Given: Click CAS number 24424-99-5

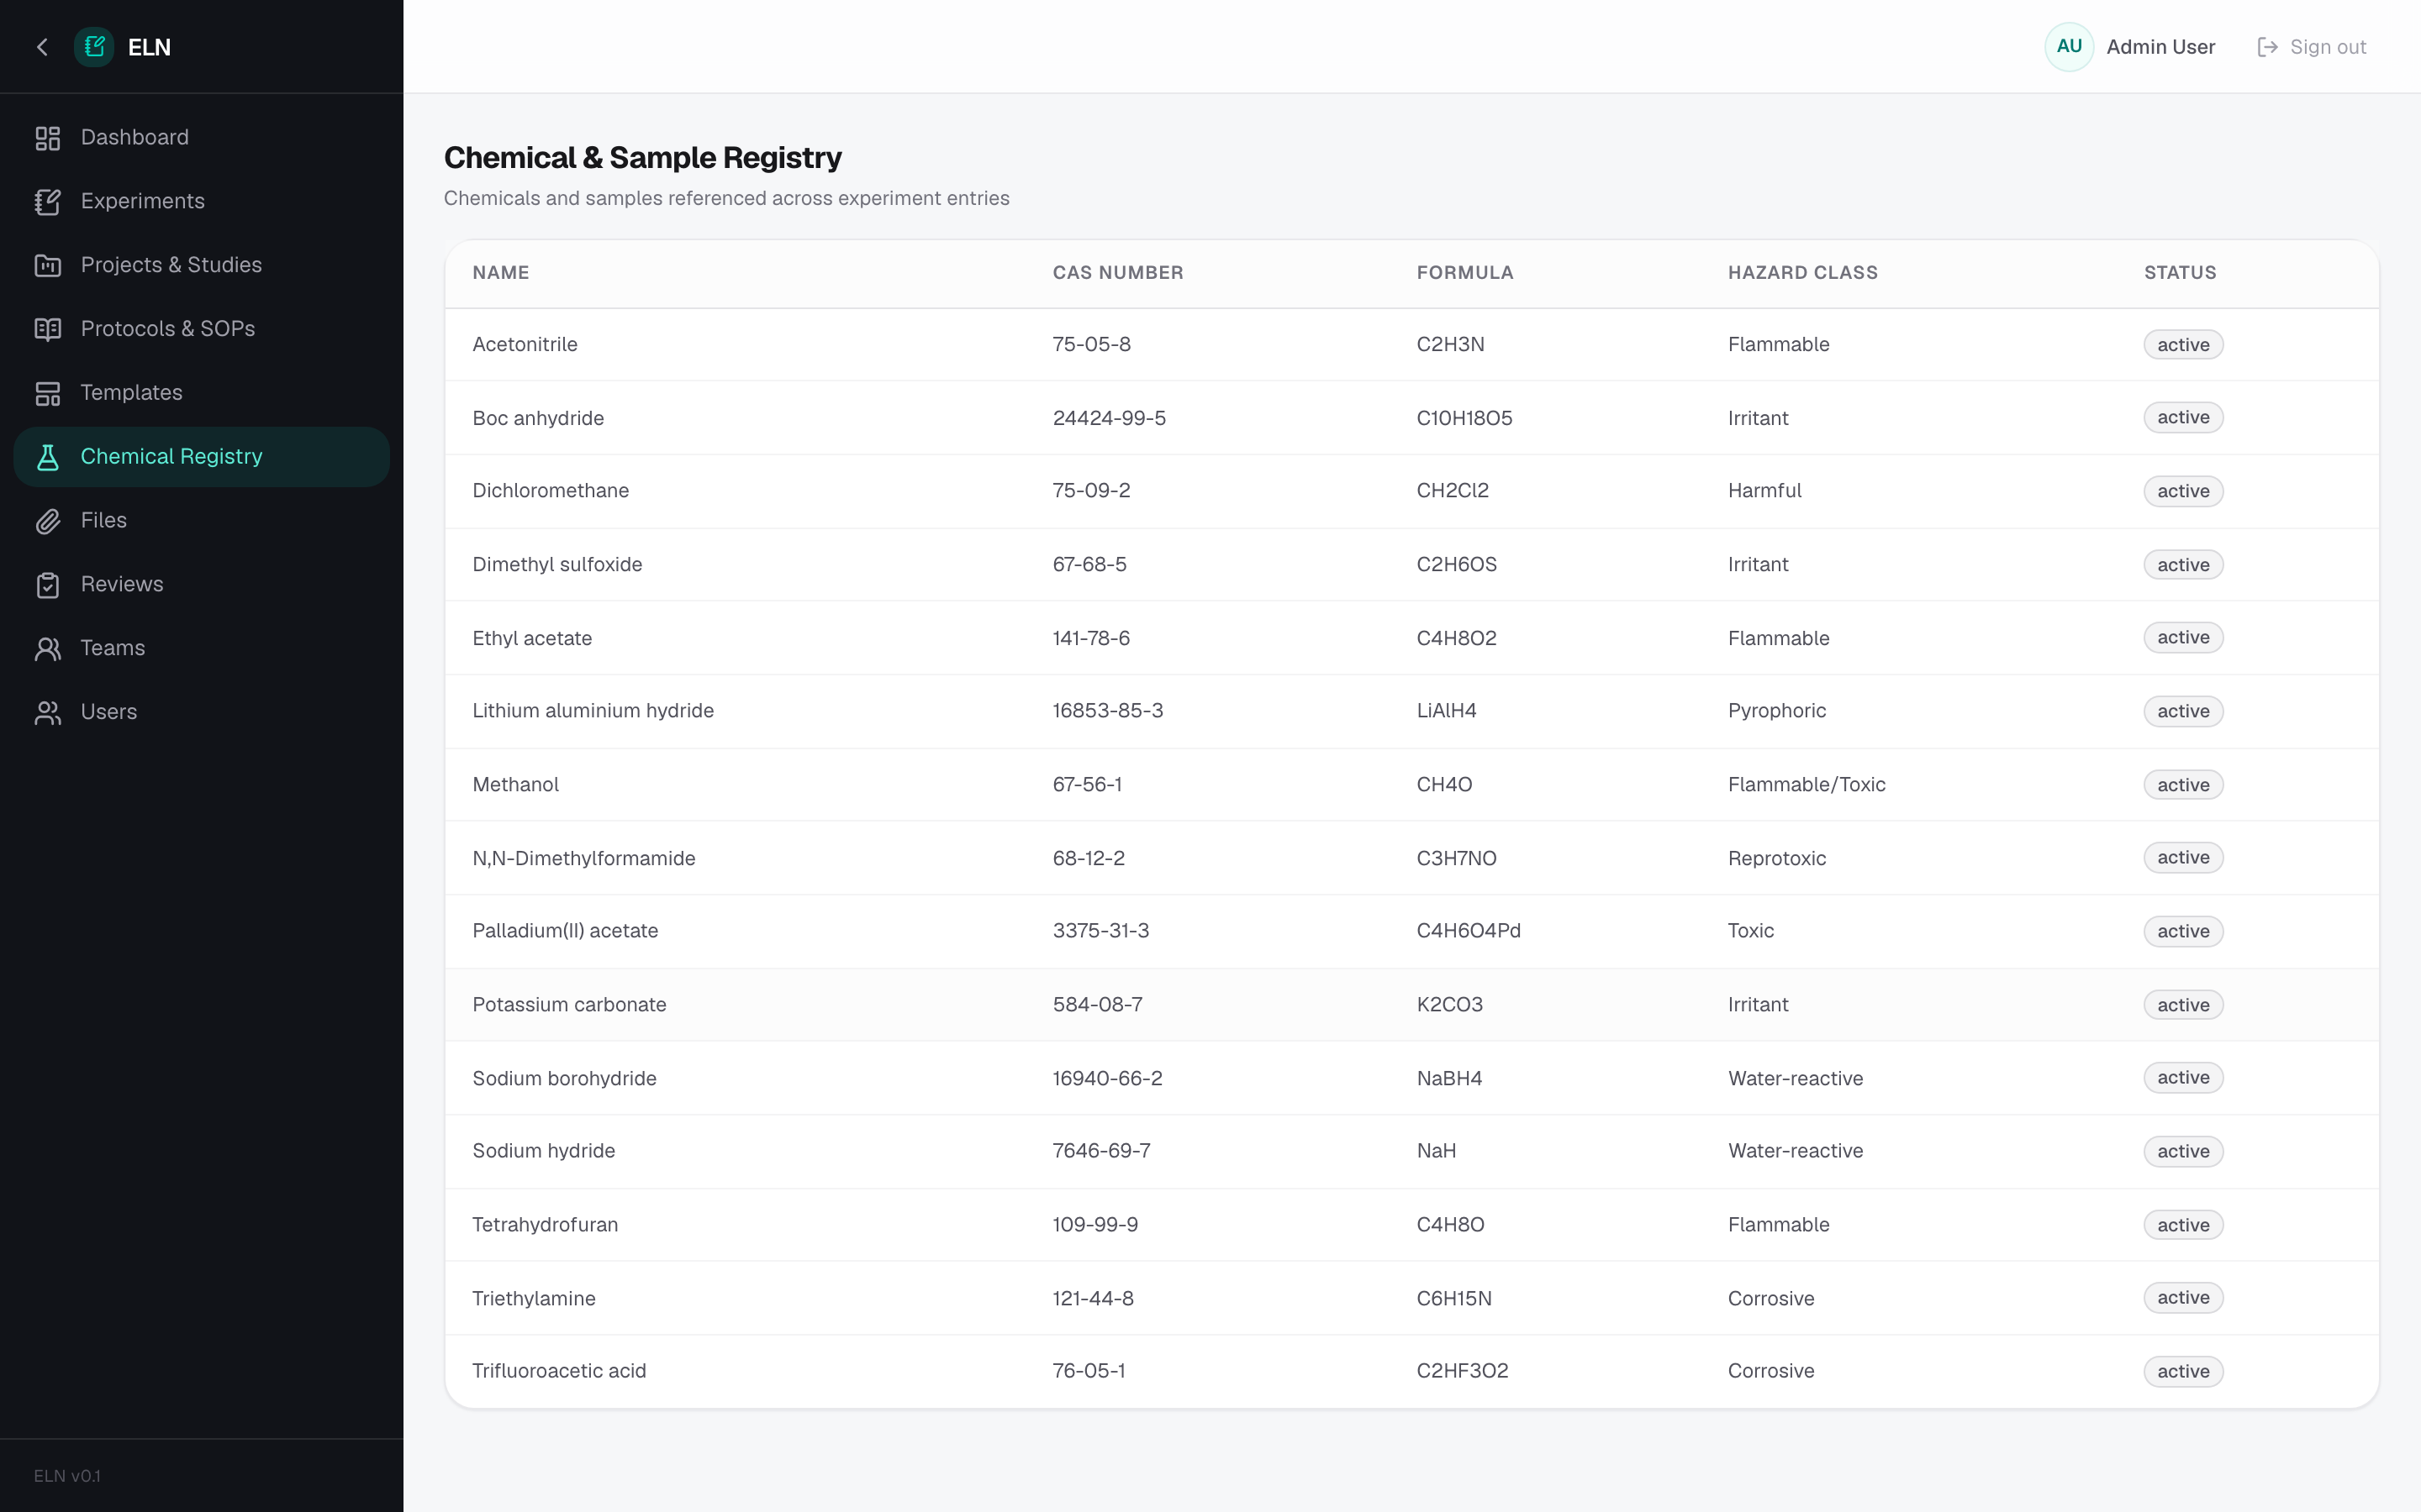Looking at the screenshot, I should pyautogui.click(x=1109, y=418).
